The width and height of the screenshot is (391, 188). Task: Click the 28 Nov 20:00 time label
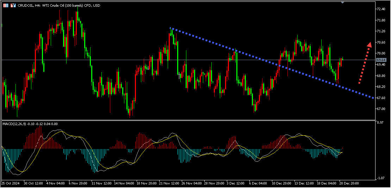[214, 183]
